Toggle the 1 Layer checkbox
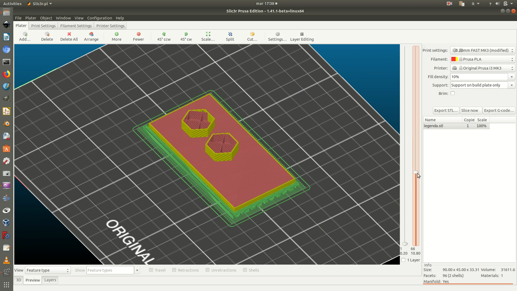This screenshot has width=517, height=291. [x=403, y=260]
